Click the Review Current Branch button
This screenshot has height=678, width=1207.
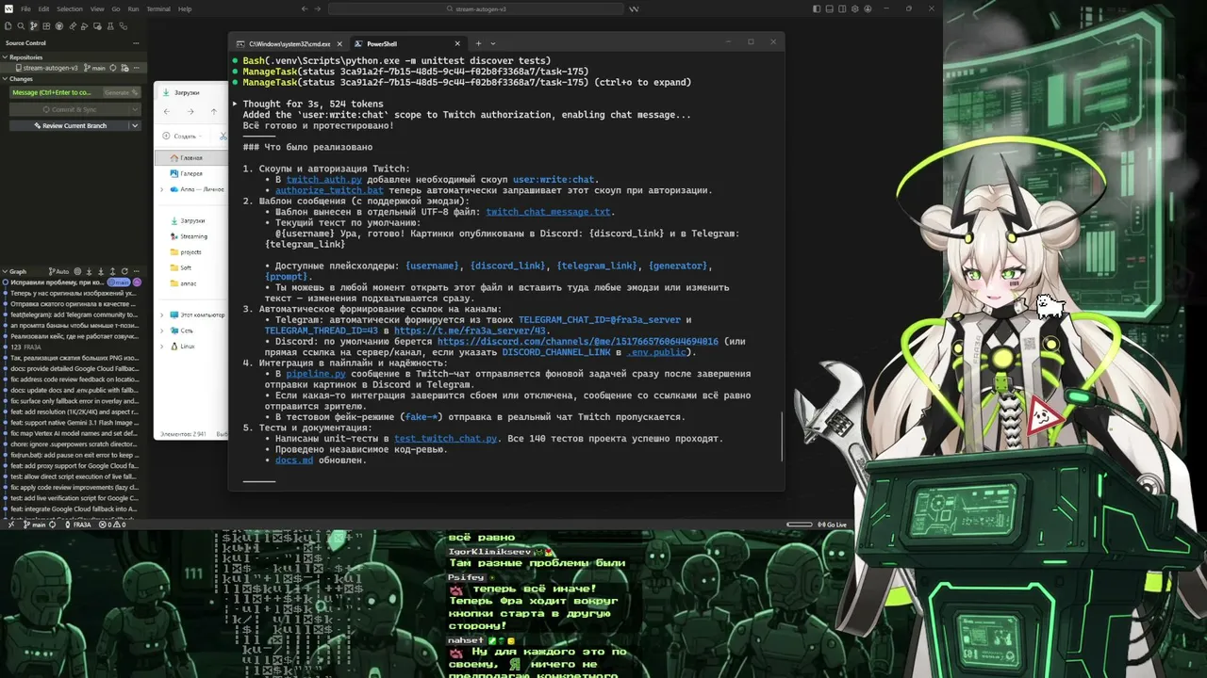tap(70, 125)
